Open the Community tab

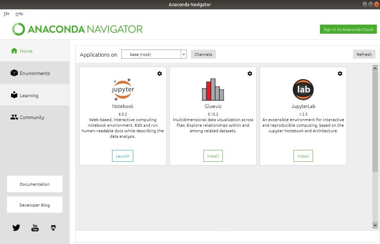coord(35,117)
